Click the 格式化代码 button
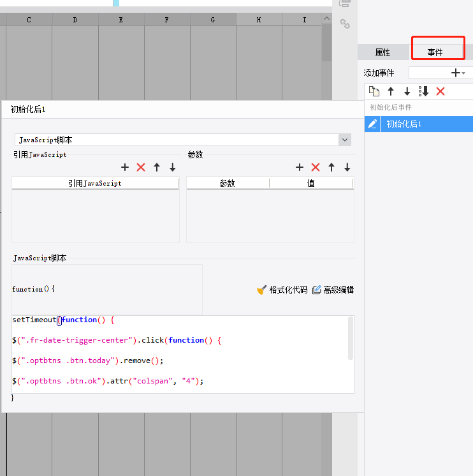473x476 pixels. (x=282, y=290)
